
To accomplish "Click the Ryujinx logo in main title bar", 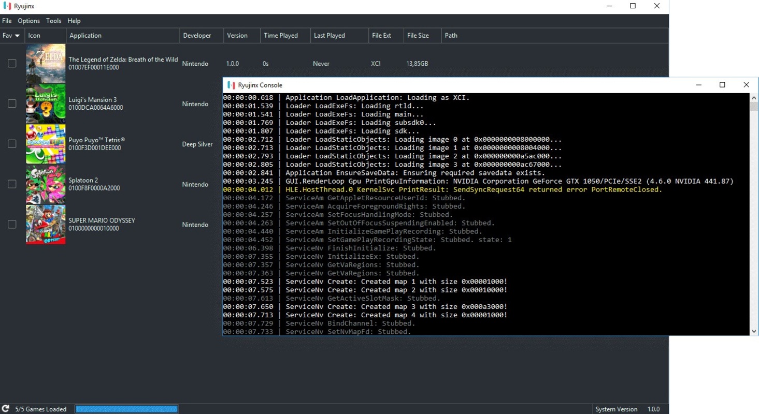I will pos(7,6).
